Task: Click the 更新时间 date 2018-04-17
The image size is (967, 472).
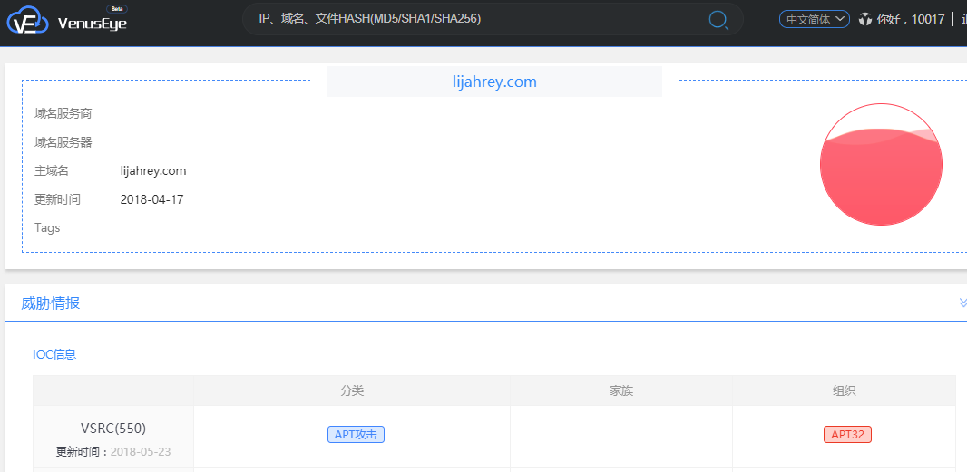Action: (151, 199)
